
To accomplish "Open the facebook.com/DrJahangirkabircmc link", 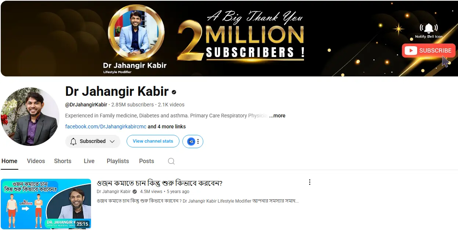I will point(106,127).
